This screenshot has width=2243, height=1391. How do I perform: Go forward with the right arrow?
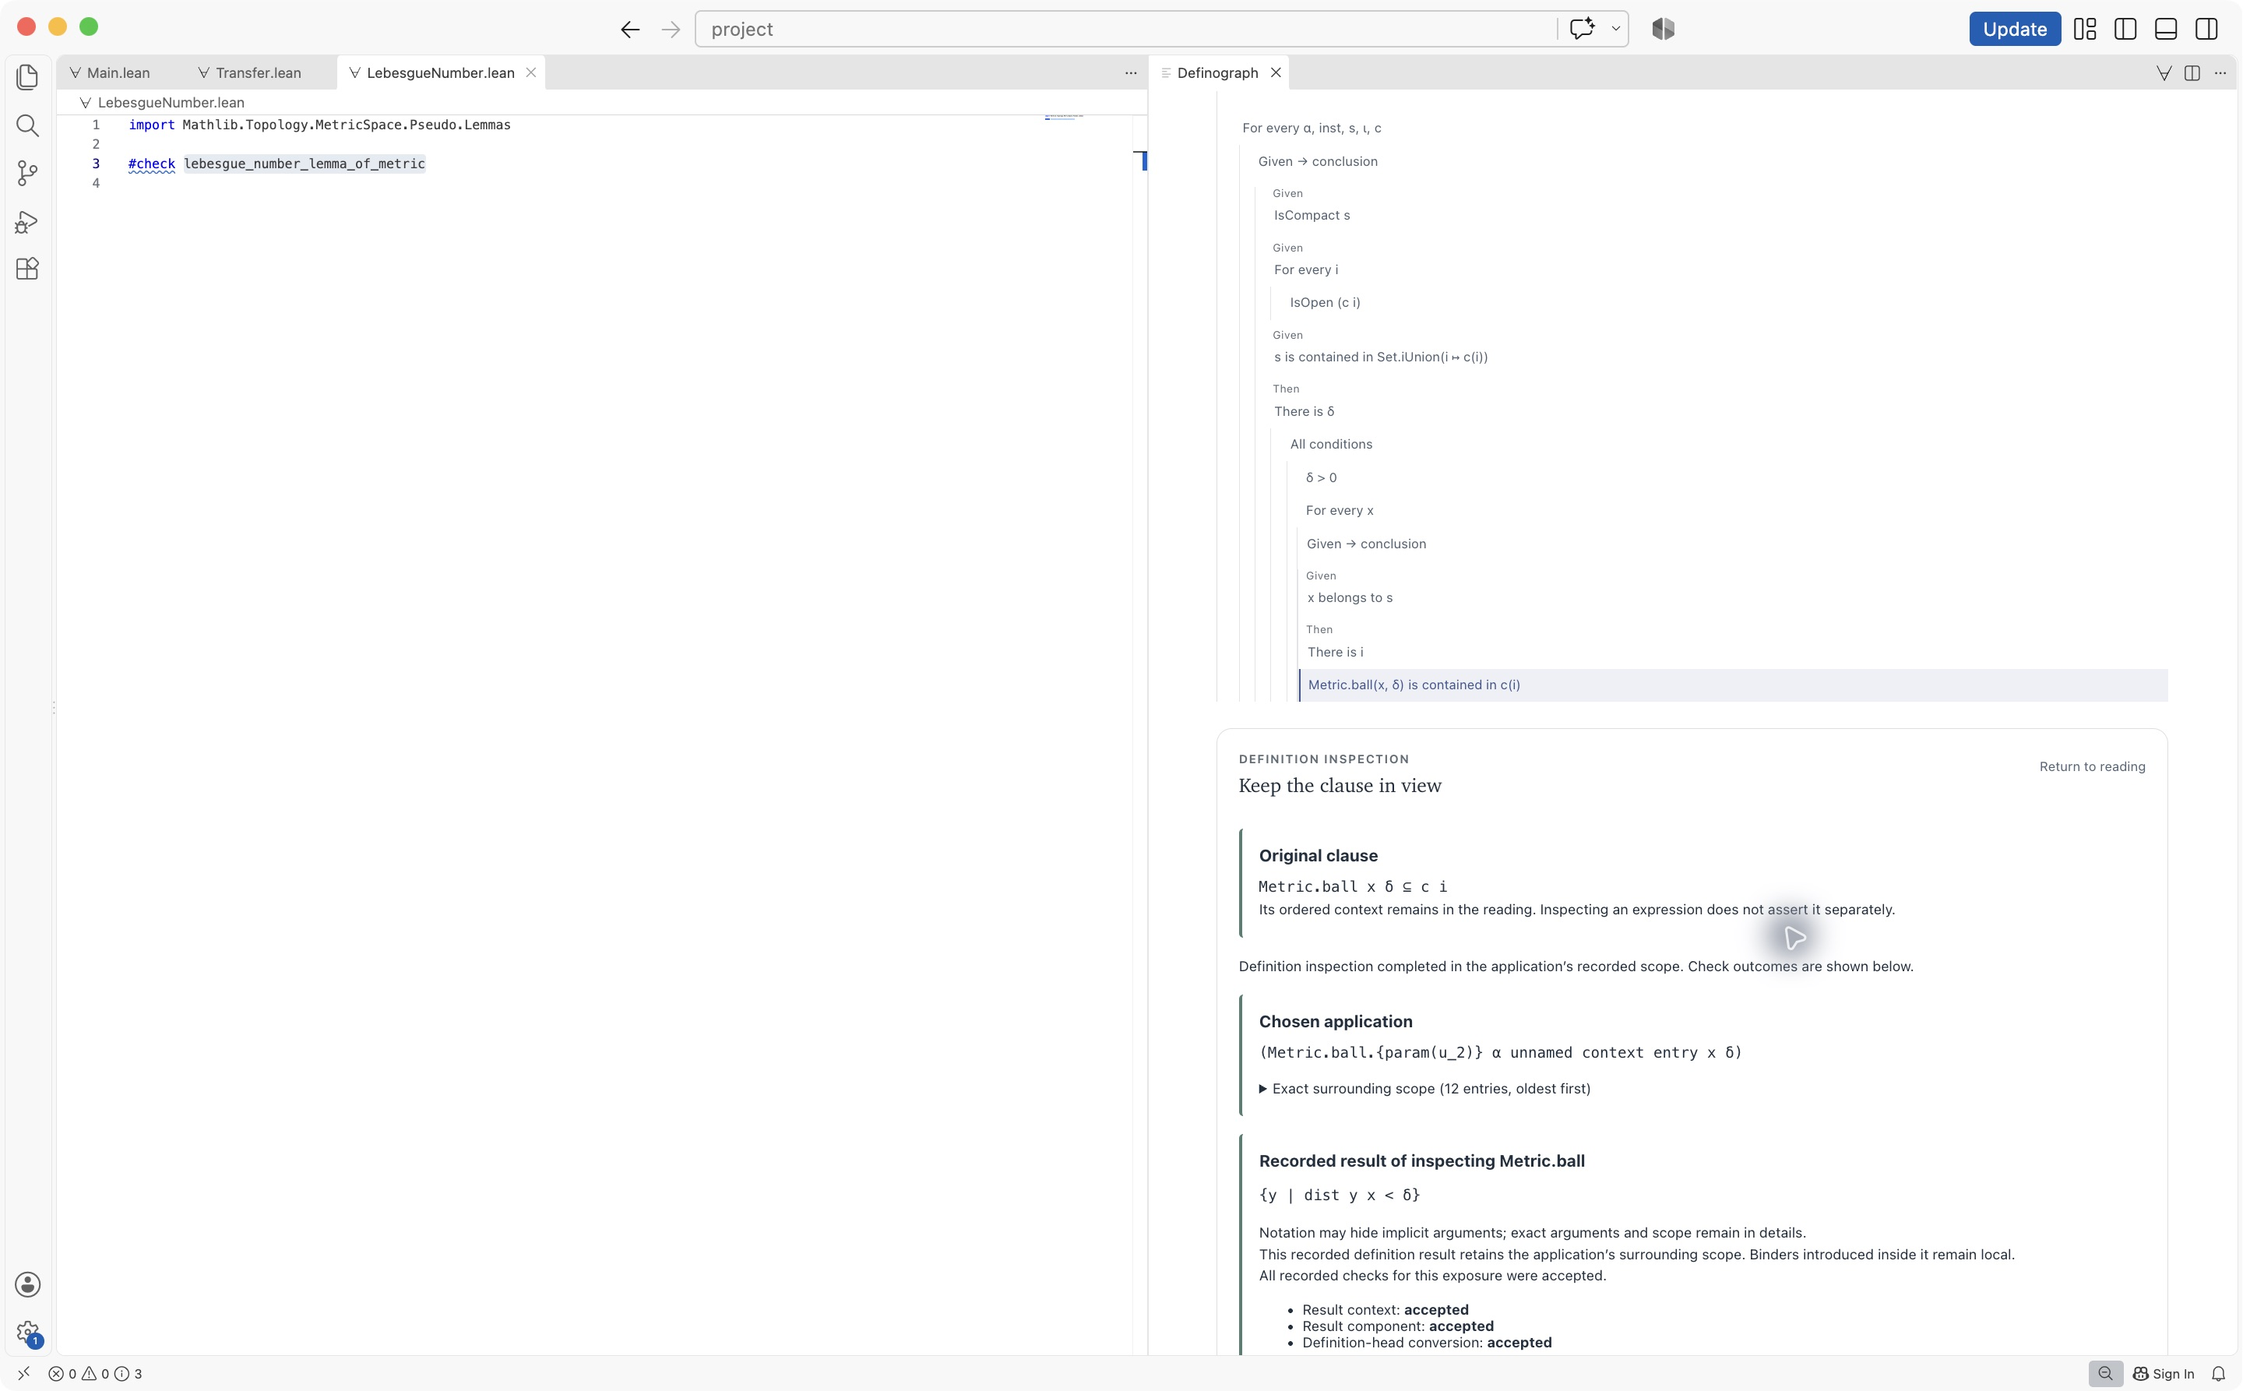click(671, 30)
